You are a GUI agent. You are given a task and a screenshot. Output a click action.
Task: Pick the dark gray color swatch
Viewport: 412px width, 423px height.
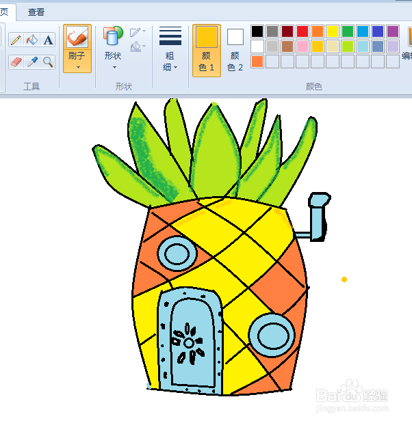point(272,31)
